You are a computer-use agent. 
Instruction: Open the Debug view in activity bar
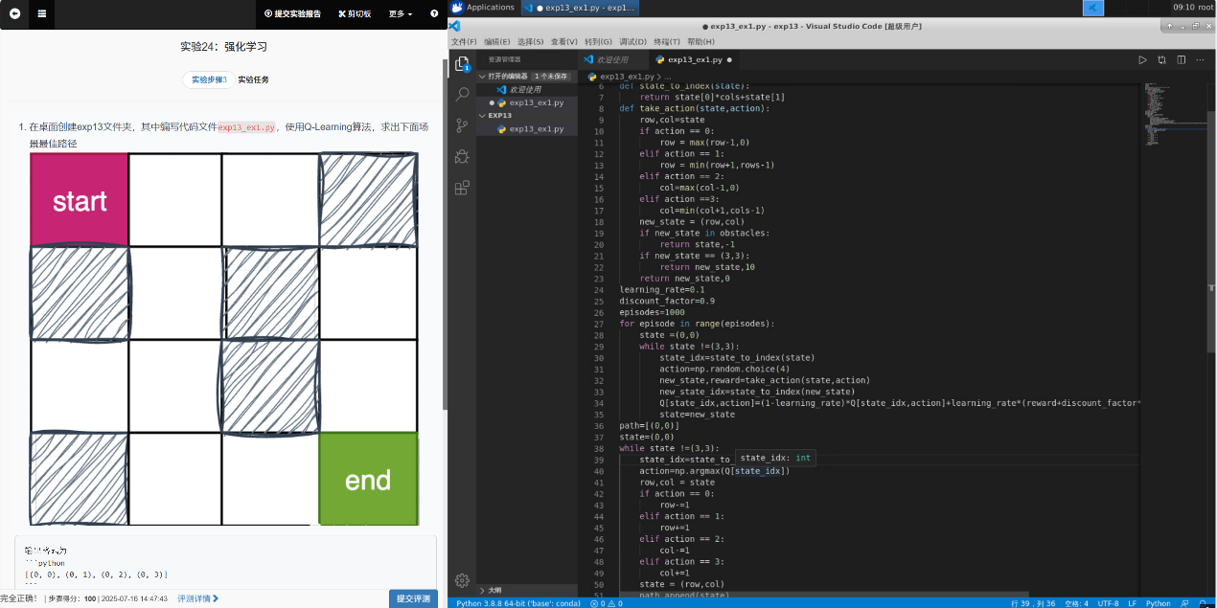462,156
